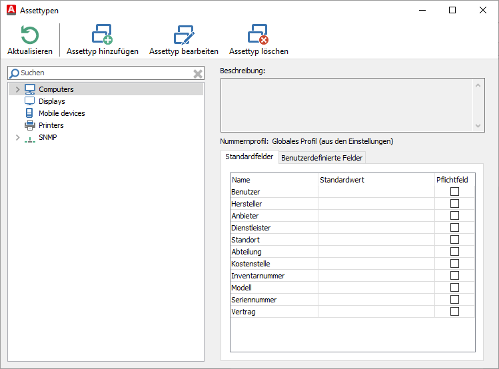The width and height of the screenshot is (499, 369).
Task: Click the Kostenstelle field name cell
Action: click(x=274, y=264)
